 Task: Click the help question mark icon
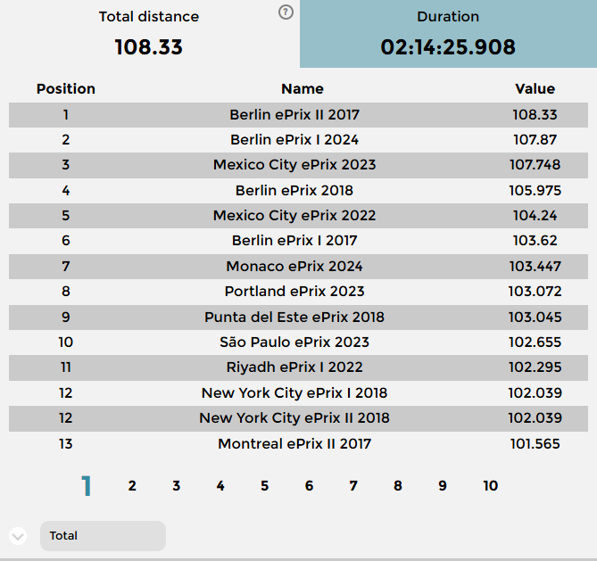click(286, 12)
